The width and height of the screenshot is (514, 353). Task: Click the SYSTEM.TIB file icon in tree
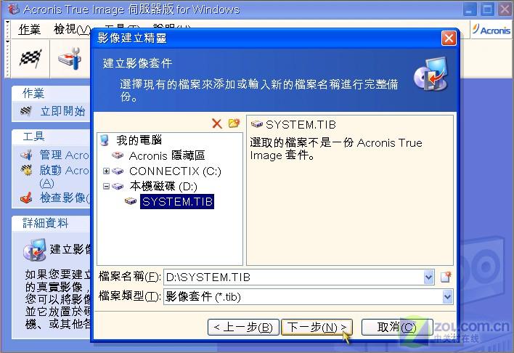coord(131,201)
